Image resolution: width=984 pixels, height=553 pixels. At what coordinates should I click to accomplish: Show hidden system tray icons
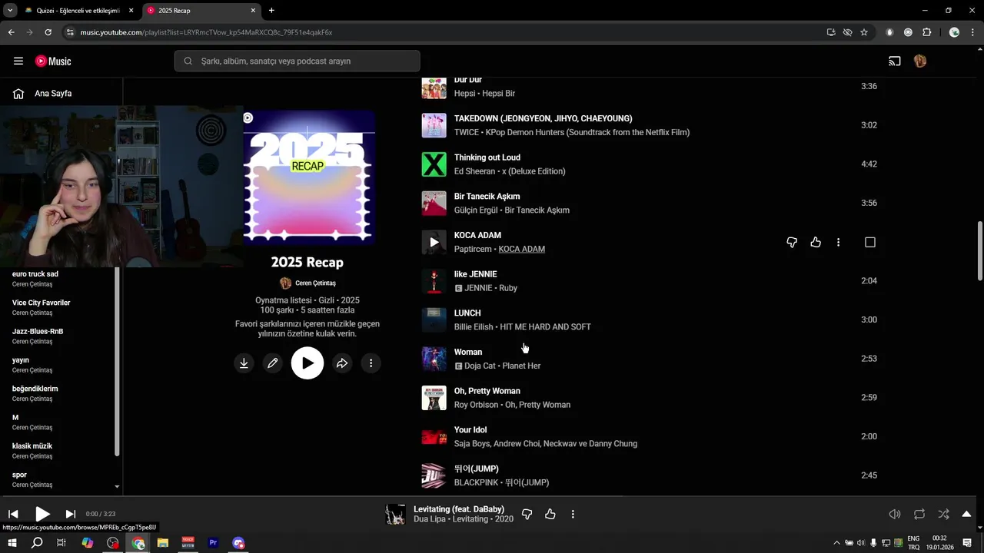836,543
